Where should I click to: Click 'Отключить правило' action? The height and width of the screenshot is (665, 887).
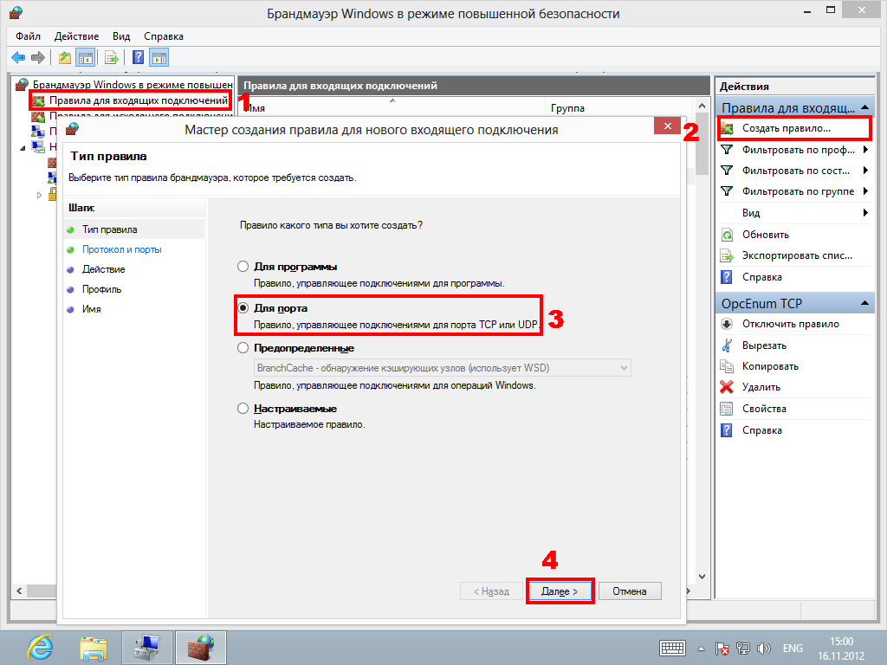tap(790, 324)
